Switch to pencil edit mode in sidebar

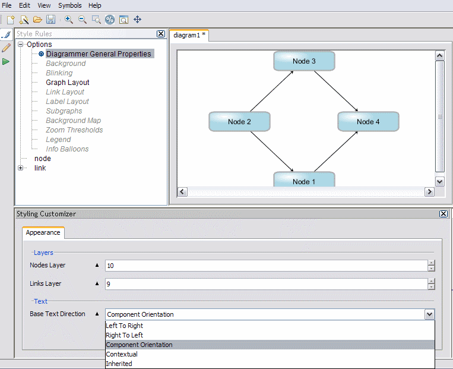click(x=6, y=48)
